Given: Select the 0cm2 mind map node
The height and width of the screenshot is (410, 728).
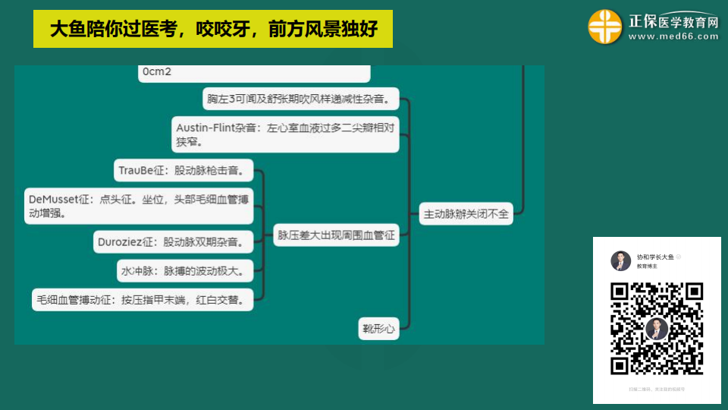Looking at the screenshot, I should click(254, 72).
